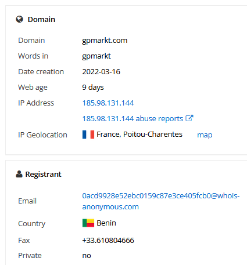Click the 'Registrant' section heading

[43, 174]
